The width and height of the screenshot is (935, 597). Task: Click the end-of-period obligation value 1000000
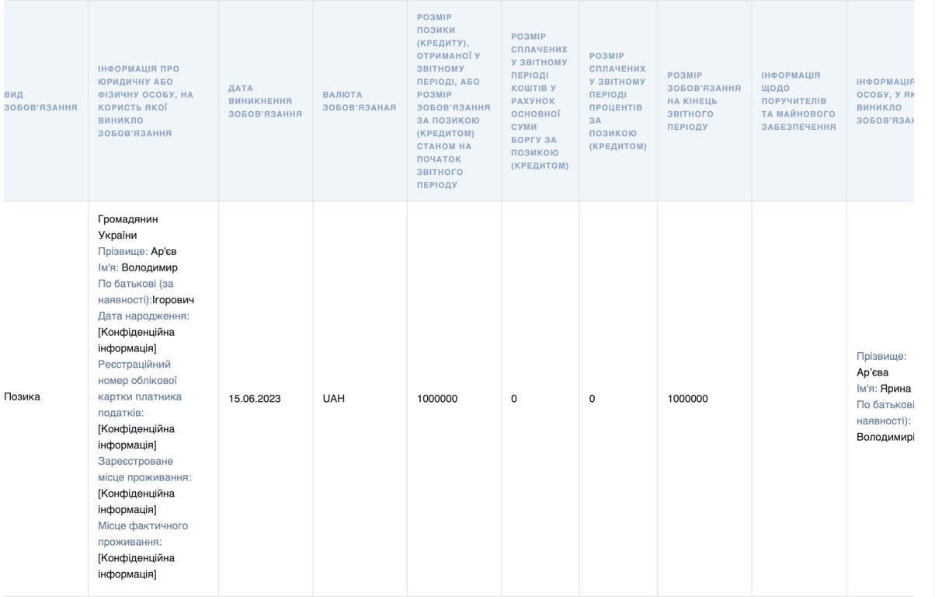coord(687,399)
